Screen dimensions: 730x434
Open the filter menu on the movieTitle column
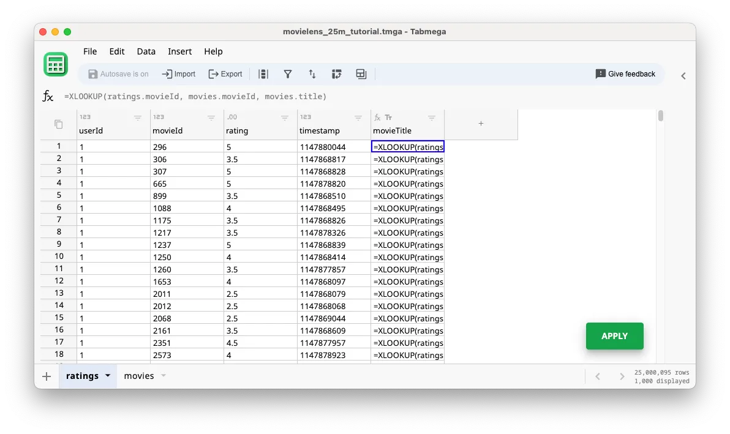click(x=433, y=117)
